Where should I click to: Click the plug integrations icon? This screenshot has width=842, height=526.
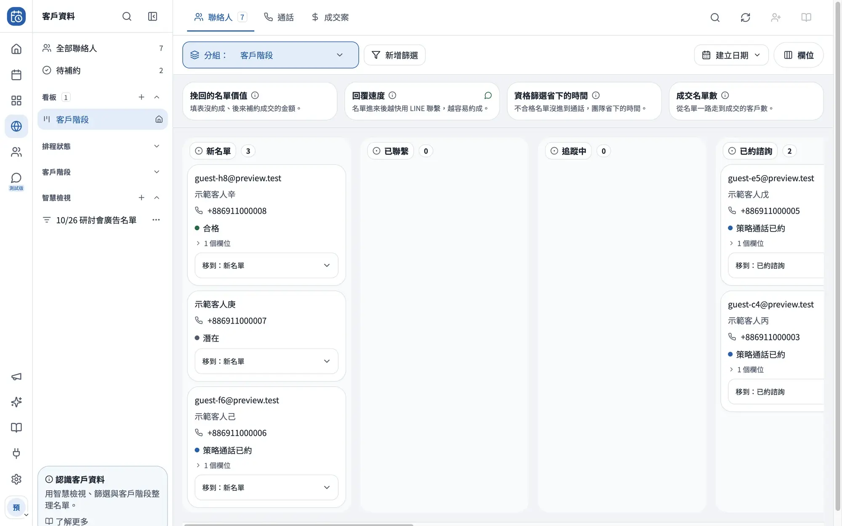coord(16,453)
